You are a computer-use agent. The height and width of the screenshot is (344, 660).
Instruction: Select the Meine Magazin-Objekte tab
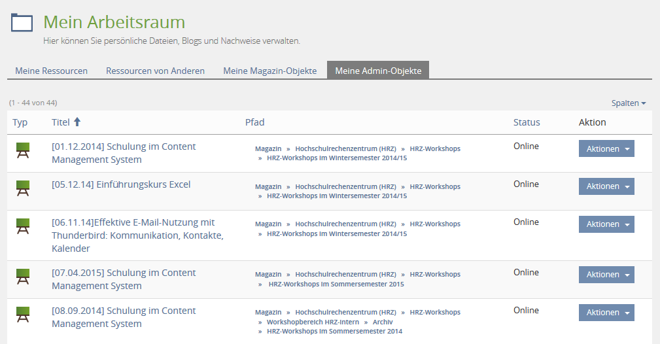pyautogui.click(x=269, y=71)
